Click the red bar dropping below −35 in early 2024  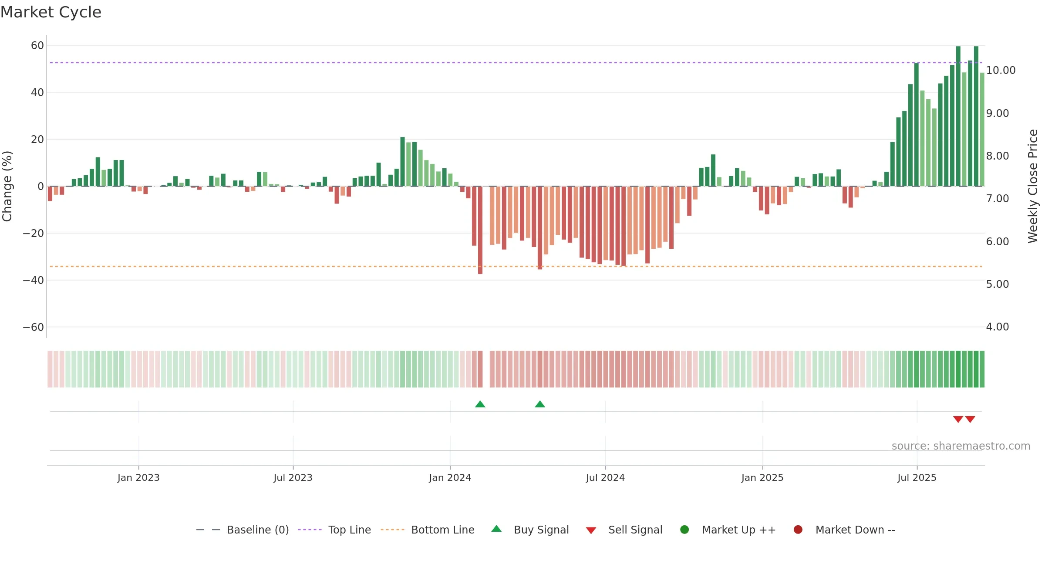click(x=480, y=230)
